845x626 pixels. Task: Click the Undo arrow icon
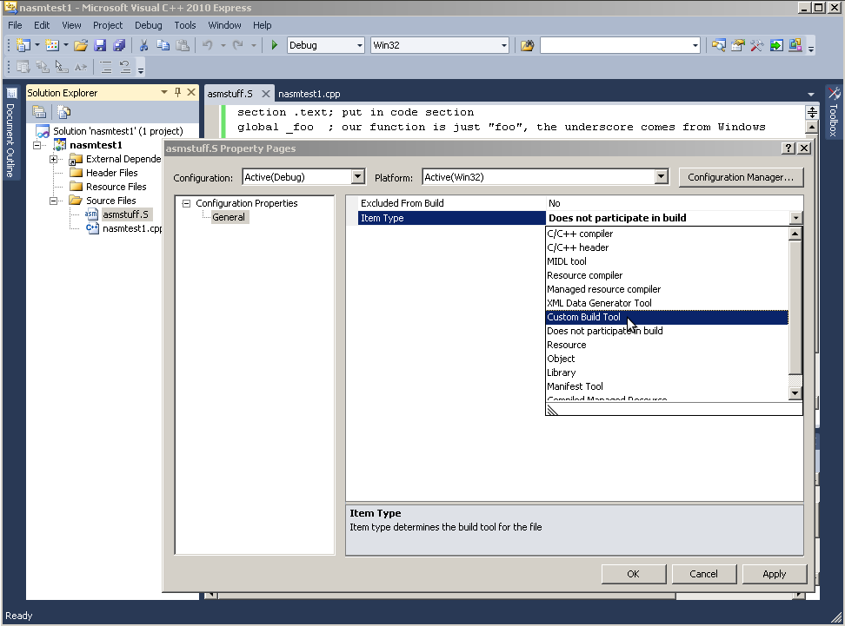click(x=208, y=45)
